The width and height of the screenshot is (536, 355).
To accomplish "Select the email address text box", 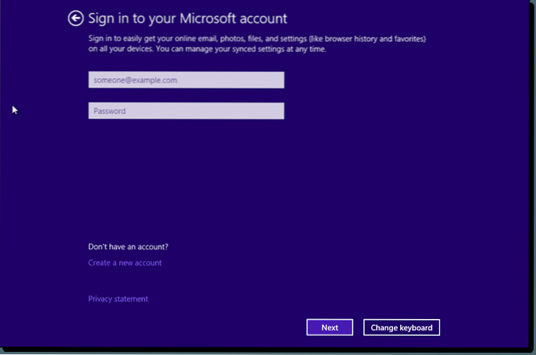I will (x=186, y=81).
